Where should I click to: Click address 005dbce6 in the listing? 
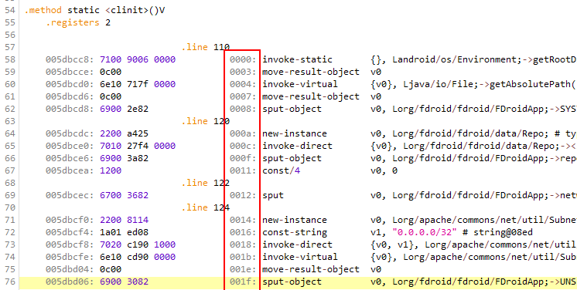click(70, 158)
